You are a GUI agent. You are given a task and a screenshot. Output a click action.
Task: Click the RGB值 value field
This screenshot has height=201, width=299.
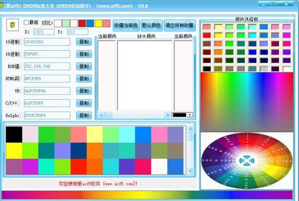pyautogui.click(x=47, y=66)
